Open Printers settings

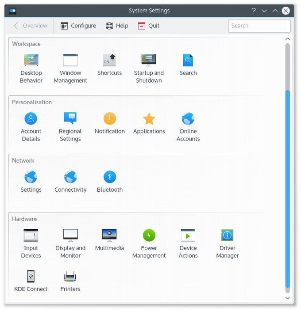pos(70,277)
